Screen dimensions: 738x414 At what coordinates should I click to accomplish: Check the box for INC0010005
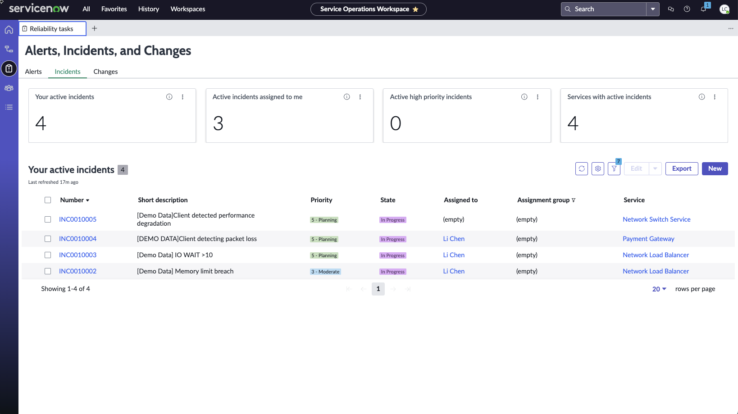click(48, 219)
